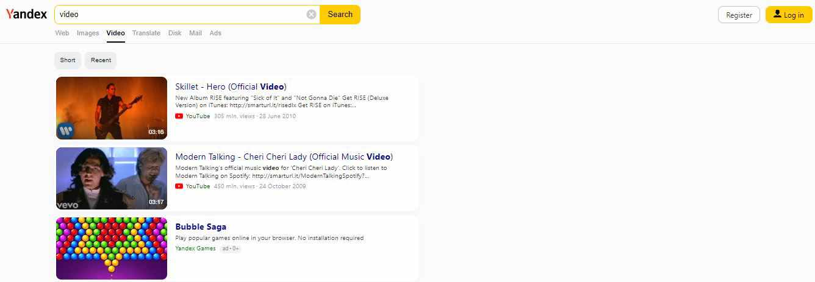Select the Video tab

coord(115,33)
